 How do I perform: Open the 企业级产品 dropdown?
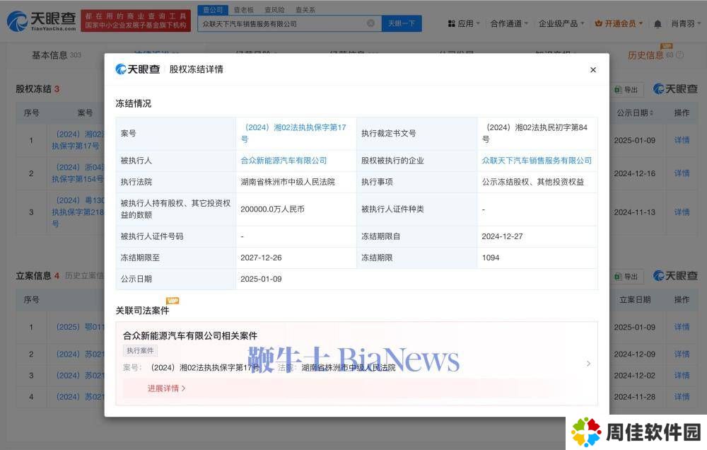point(561,23)
